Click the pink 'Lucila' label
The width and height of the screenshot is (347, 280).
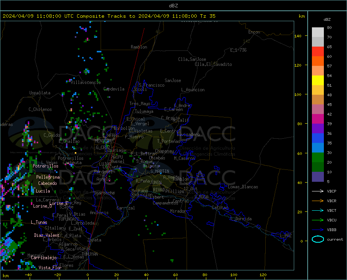point(43,191)
